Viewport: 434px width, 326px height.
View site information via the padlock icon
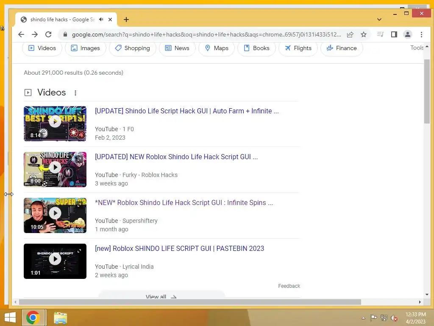[65, 34]
